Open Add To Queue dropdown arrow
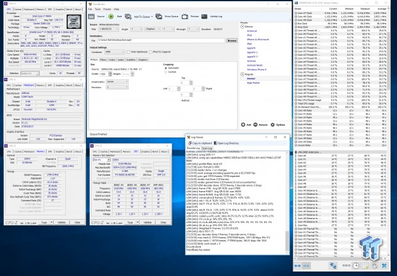Image resolution: width=397 pixels, height=276 pixels. click(152, 17)
